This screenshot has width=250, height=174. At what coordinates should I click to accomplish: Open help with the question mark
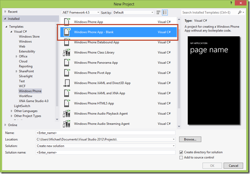(231, 3)
